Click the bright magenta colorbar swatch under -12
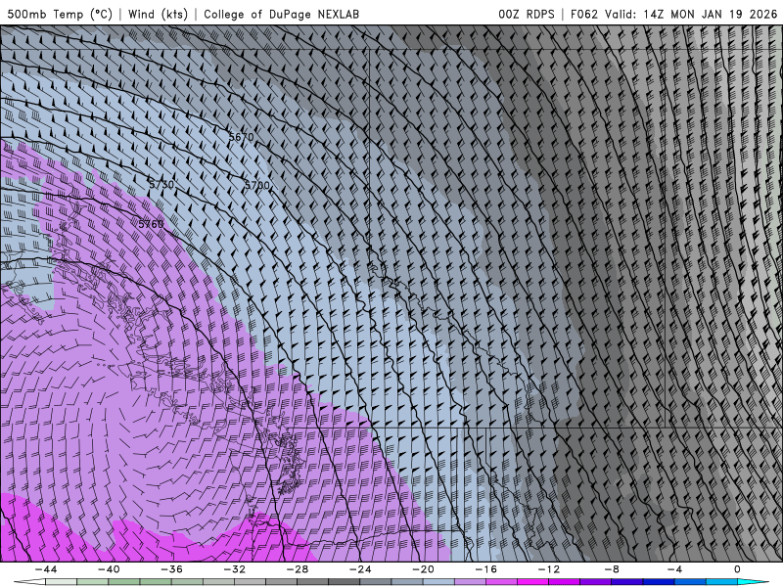 (533, 582)
